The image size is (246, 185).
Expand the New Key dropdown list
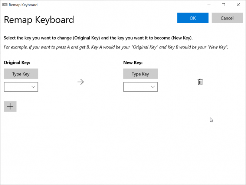(x=141, y=87)
